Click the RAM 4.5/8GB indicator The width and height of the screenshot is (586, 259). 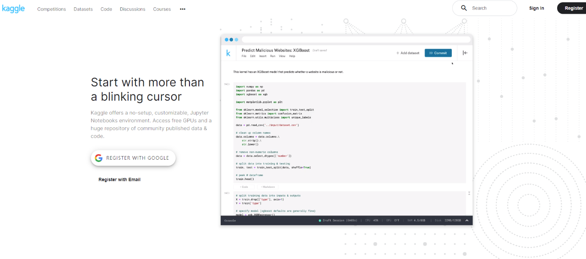point(417,221)
